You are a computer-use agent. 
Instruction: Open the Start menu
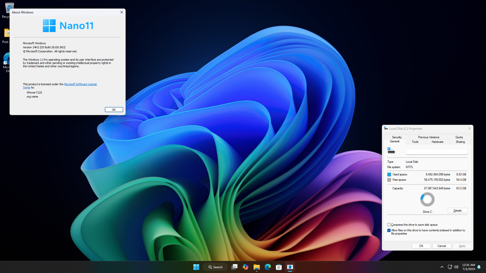(x=196, y=267)
